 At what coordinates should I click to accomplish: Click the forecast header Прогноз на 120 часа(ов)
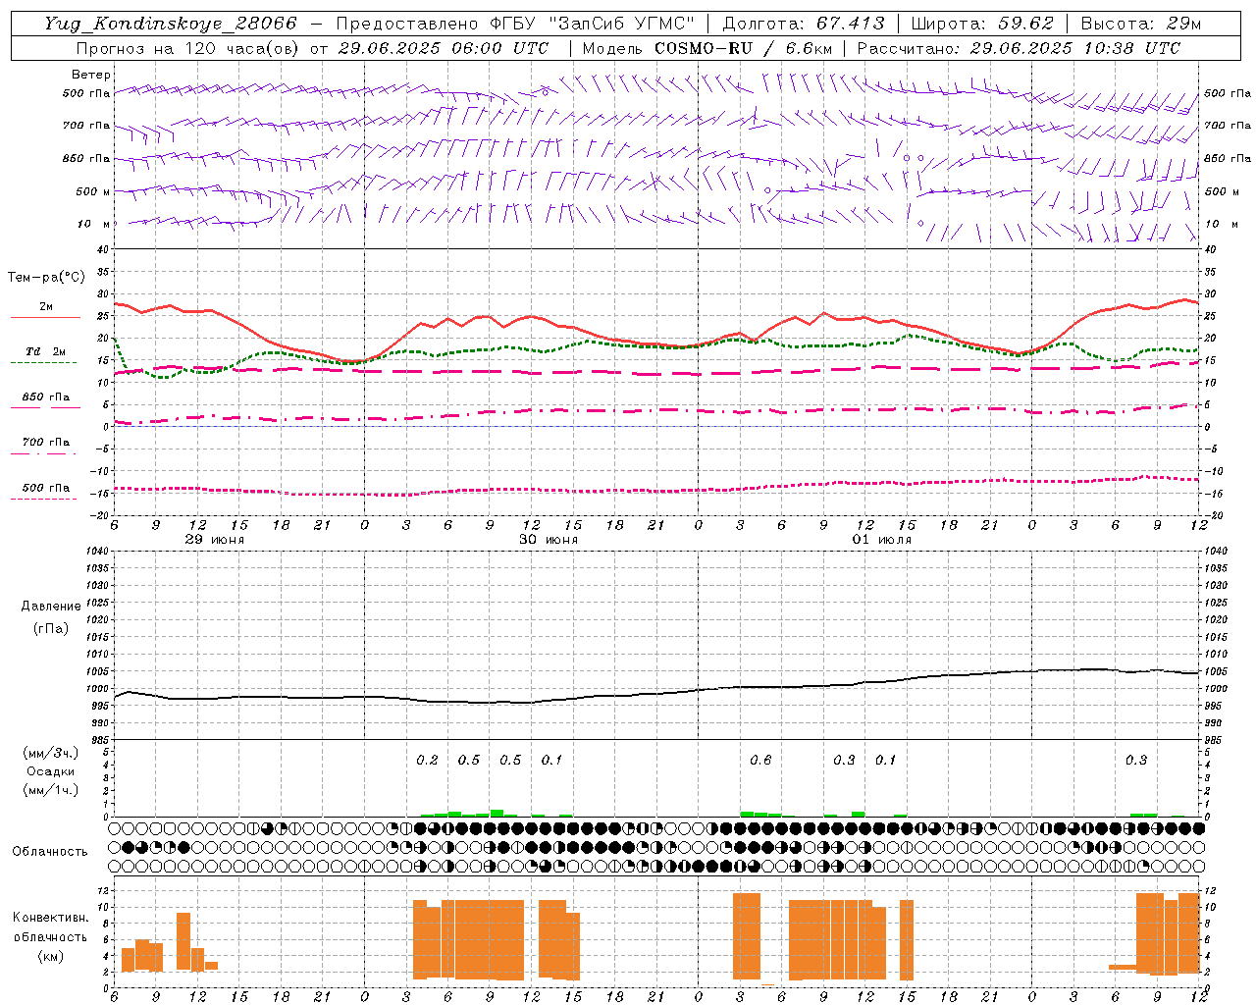pos(188,48)
